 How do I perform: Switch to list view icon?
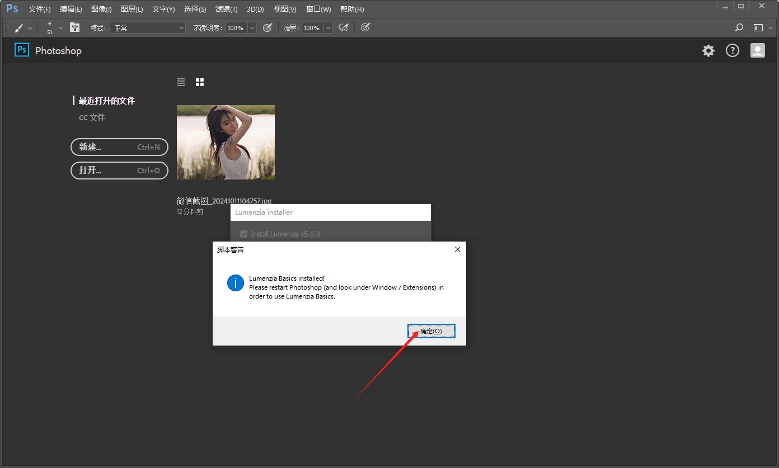click(x=180, y=82)
